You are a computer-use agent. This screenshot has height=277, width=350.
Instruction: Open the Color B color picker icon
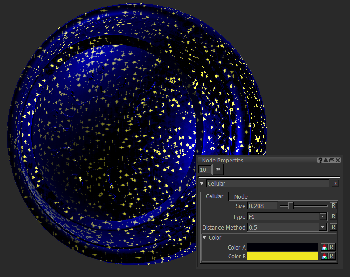pos(323,256)
